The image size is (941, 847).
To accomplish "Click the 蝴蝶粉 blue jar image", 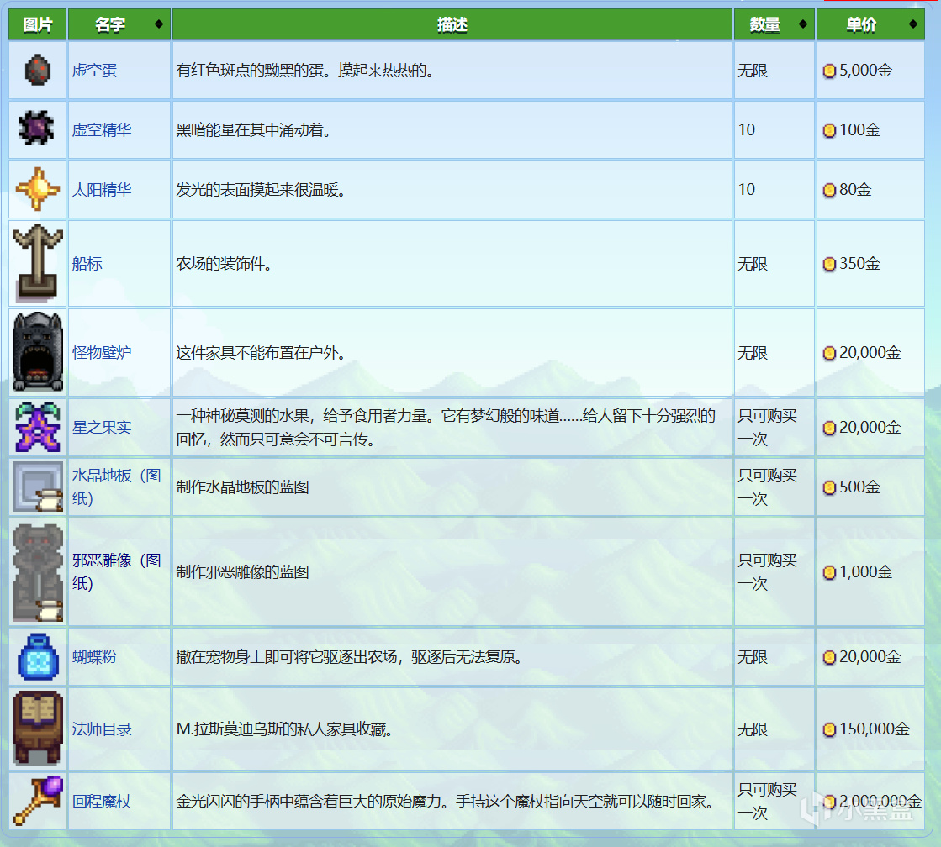I will point(37,656).
